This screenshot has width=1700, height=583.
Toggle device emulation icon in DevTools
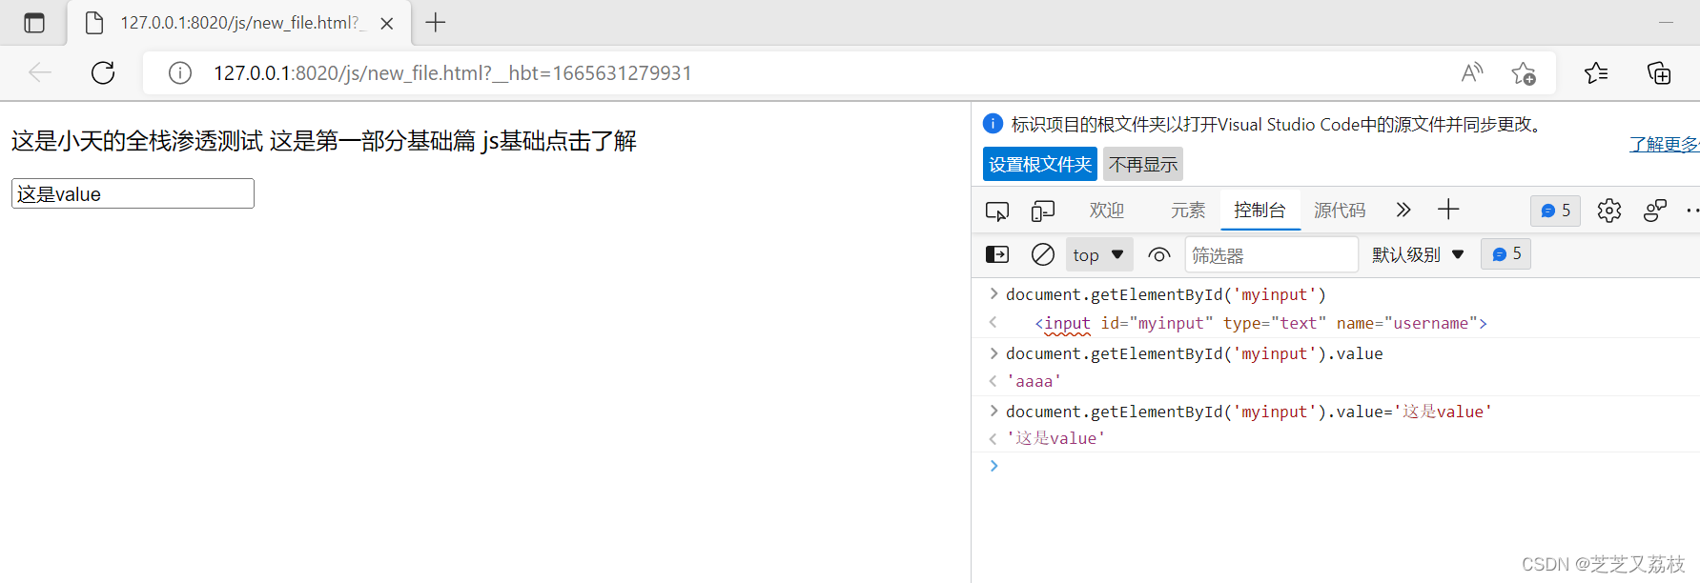click(x=1043, y=211)
